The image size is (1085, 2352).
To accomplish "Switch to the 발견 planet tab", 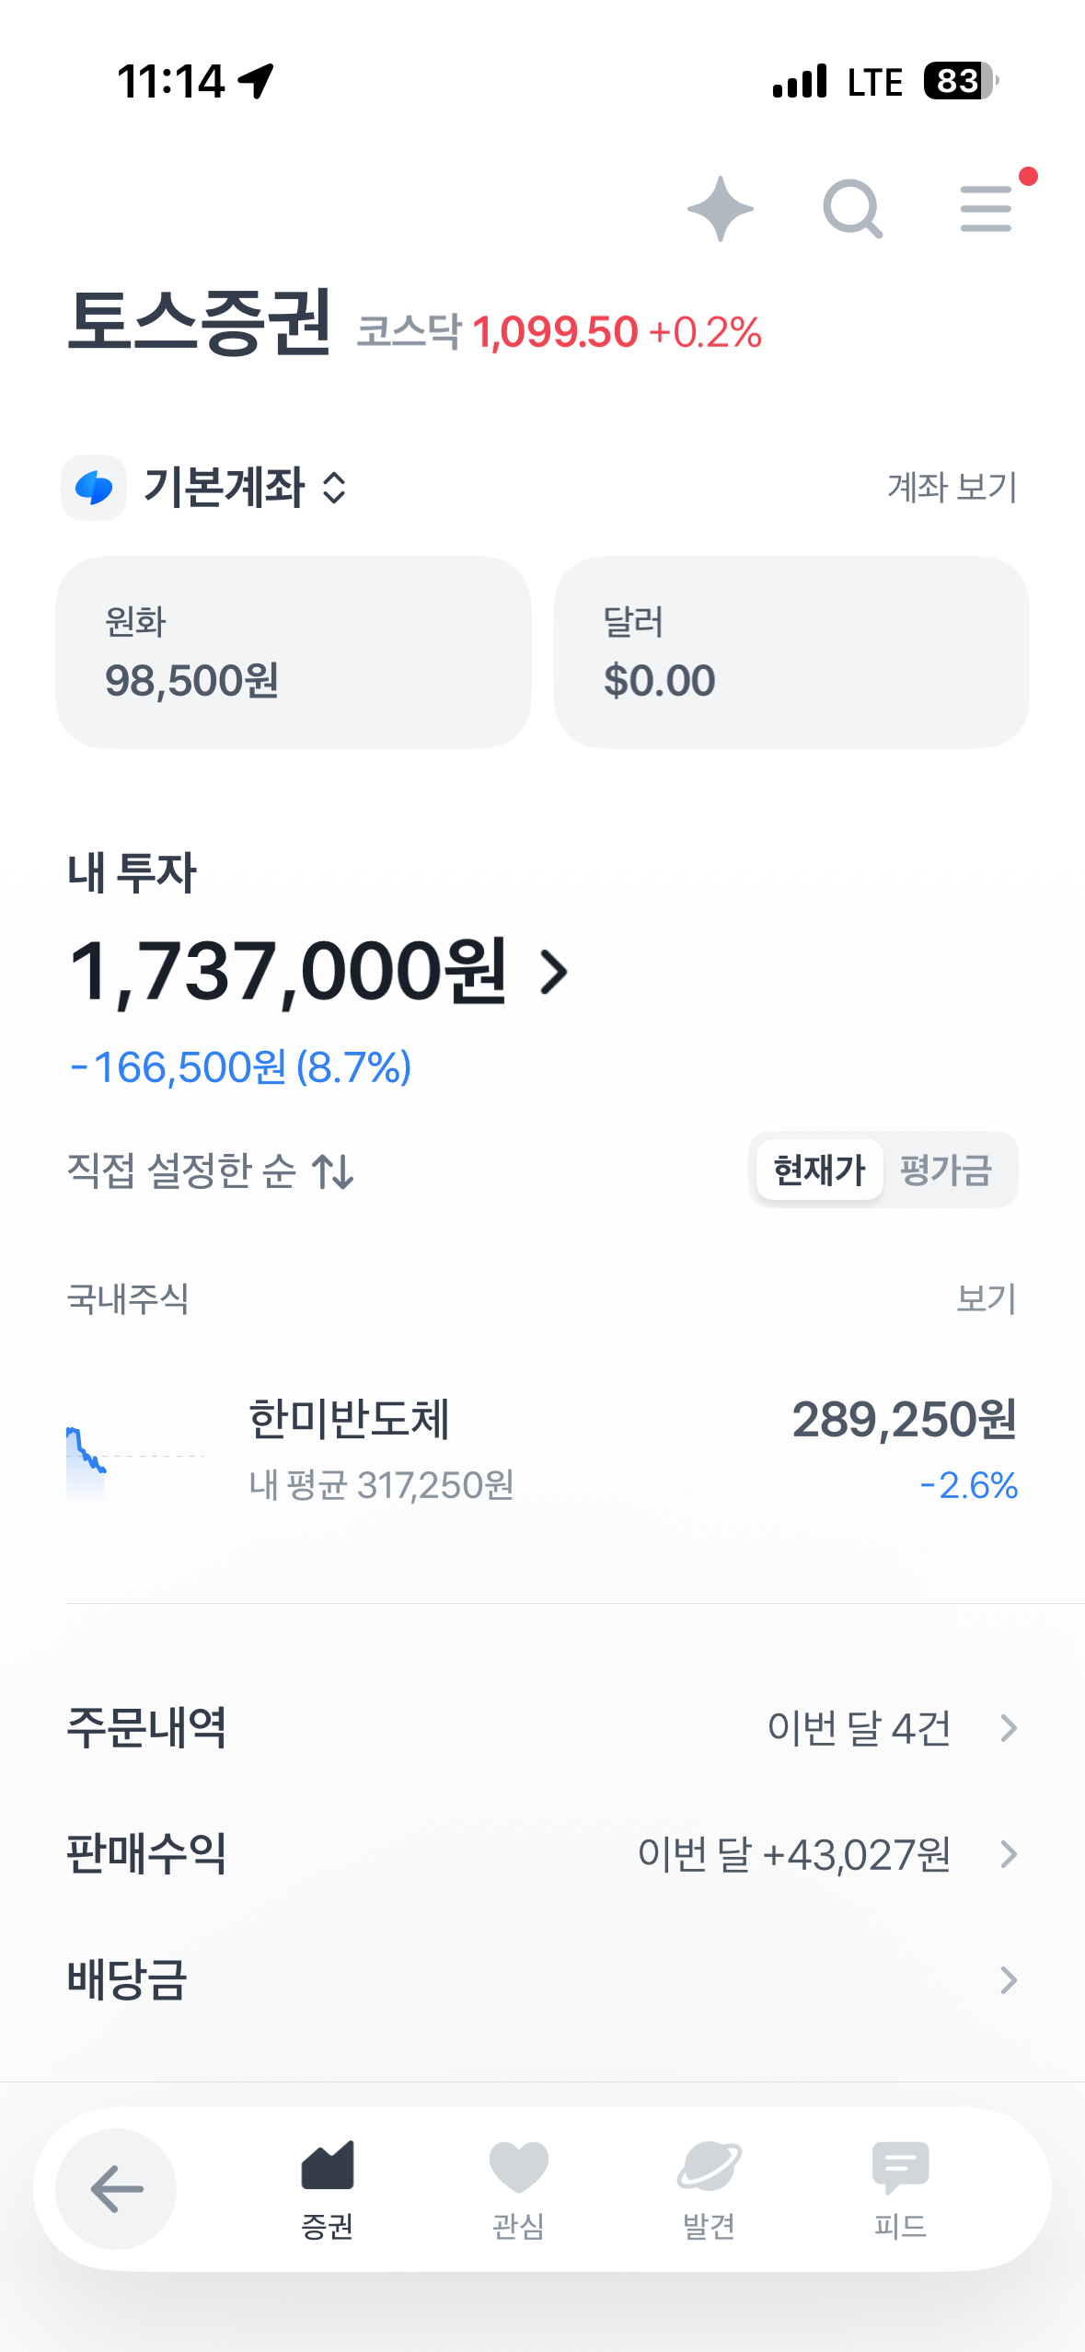I will [x=709, y=2188].
